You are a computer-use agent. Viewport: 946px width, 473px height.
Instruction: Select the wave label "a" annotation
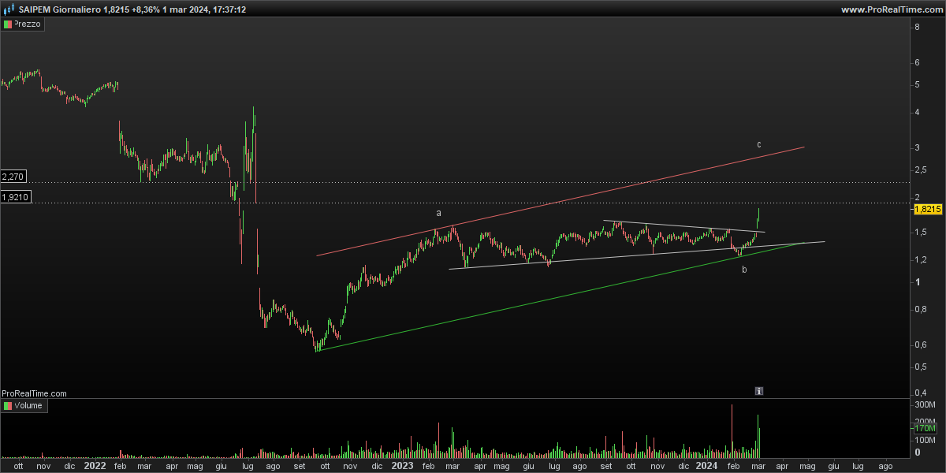click(x=439, y=213)
